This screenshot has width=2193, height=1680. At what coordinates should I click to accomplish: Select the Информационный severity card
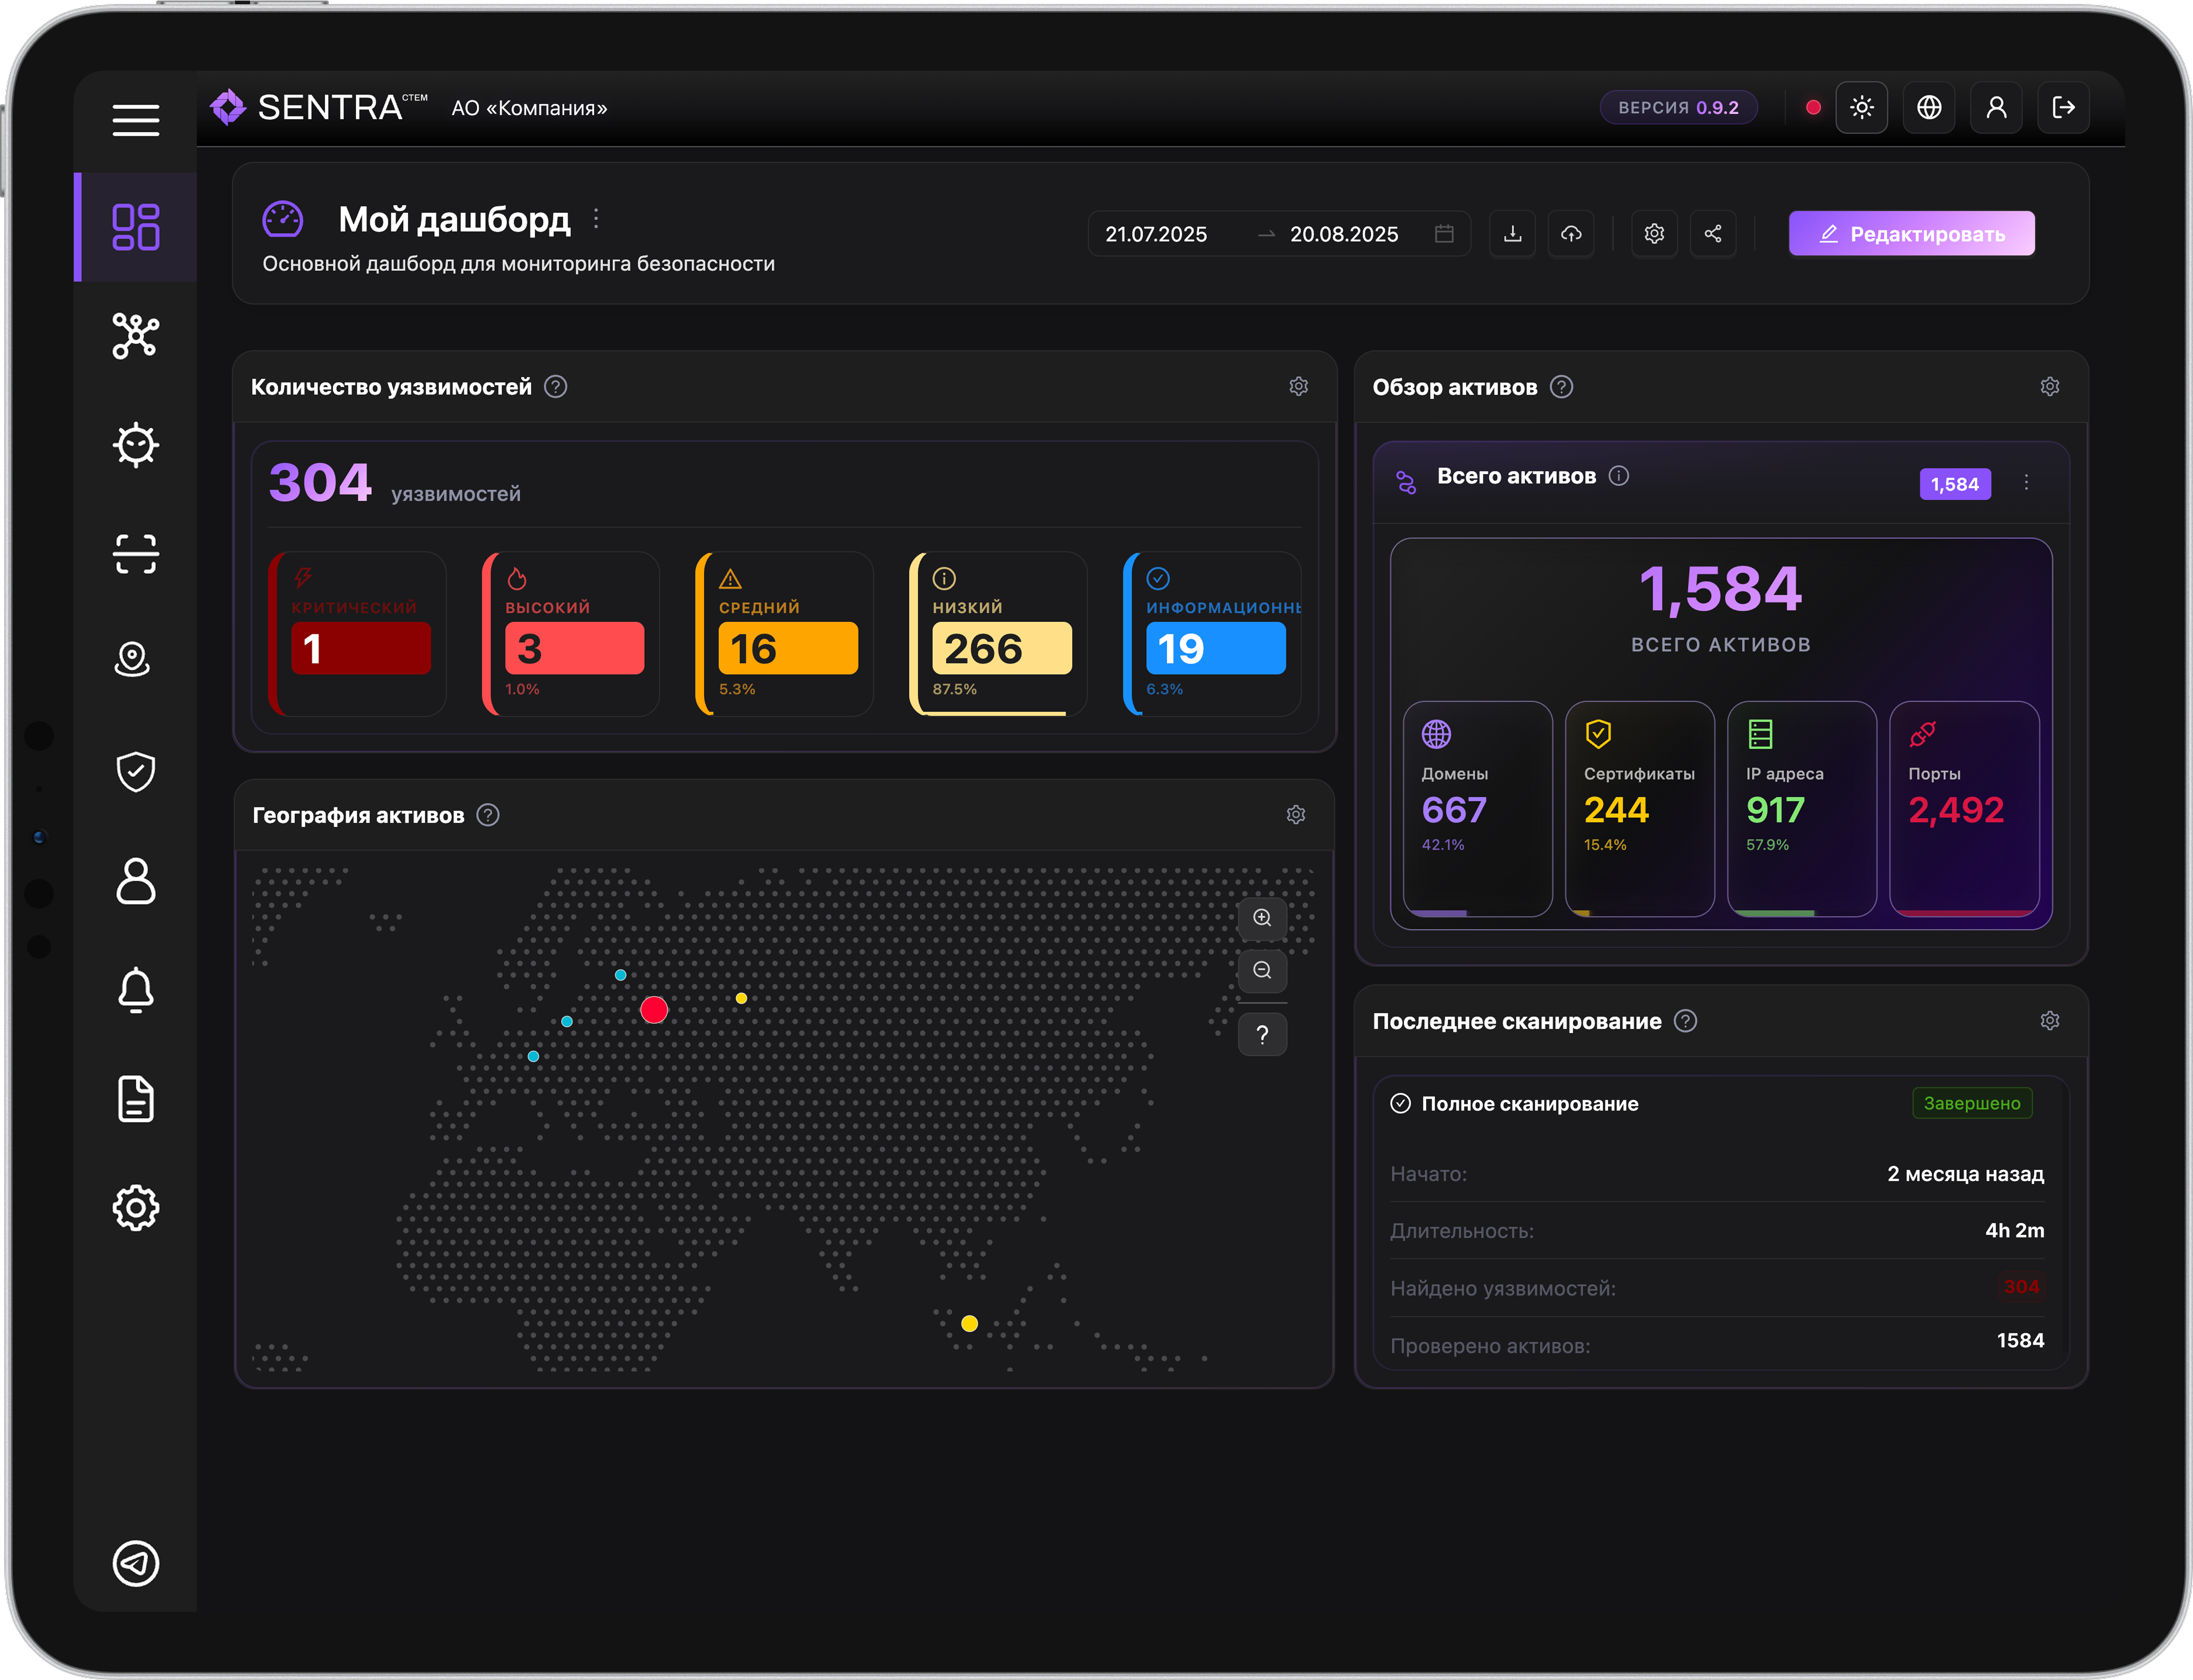coord(1213,634)
